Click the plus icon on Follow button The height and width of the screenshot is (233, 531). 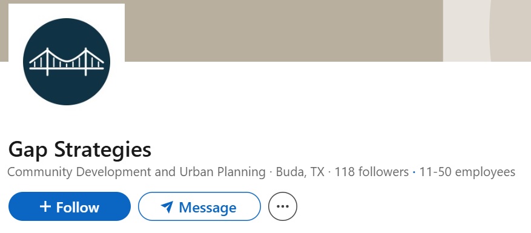coord(45,206)
